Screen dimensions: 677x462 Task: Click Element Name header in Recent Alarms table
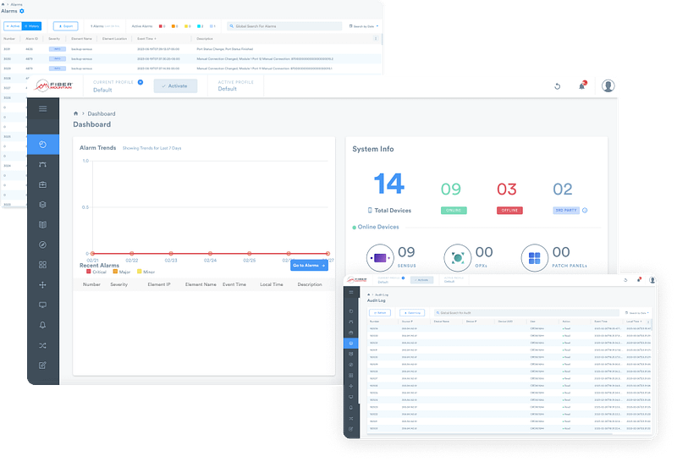[201, 284]
